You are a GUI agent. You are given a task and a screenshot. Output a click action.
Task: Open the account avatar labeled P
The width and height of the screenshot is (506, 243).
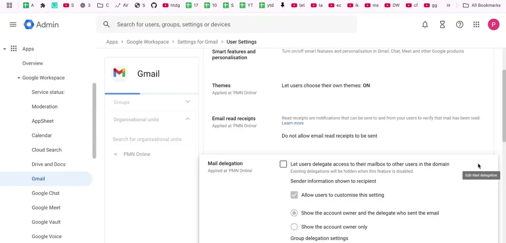[493, 24]
